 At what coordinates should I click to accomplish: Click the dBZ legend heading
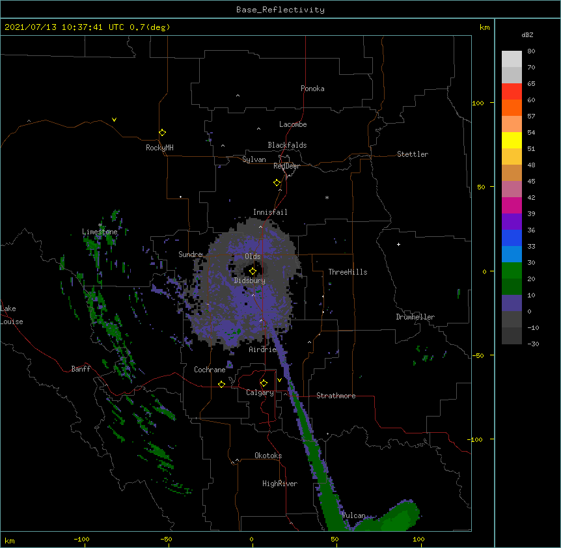(x=527, y=34)
